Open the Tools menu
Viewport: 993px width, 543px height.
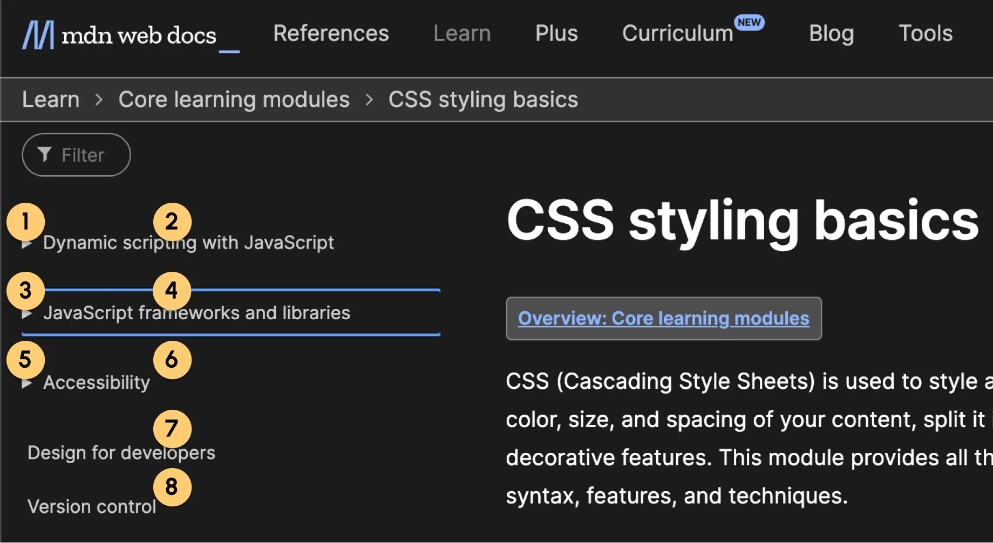tap(925, 33)
